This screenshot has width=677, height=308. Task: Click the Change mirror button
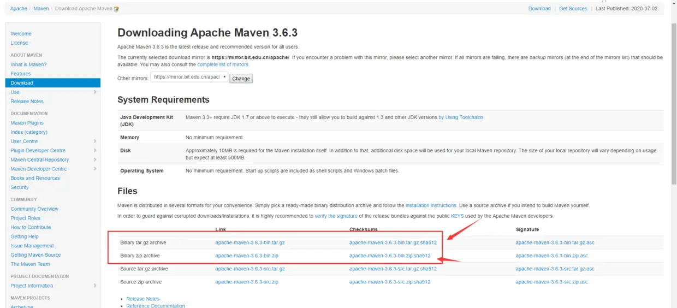(x=241, y=78)
